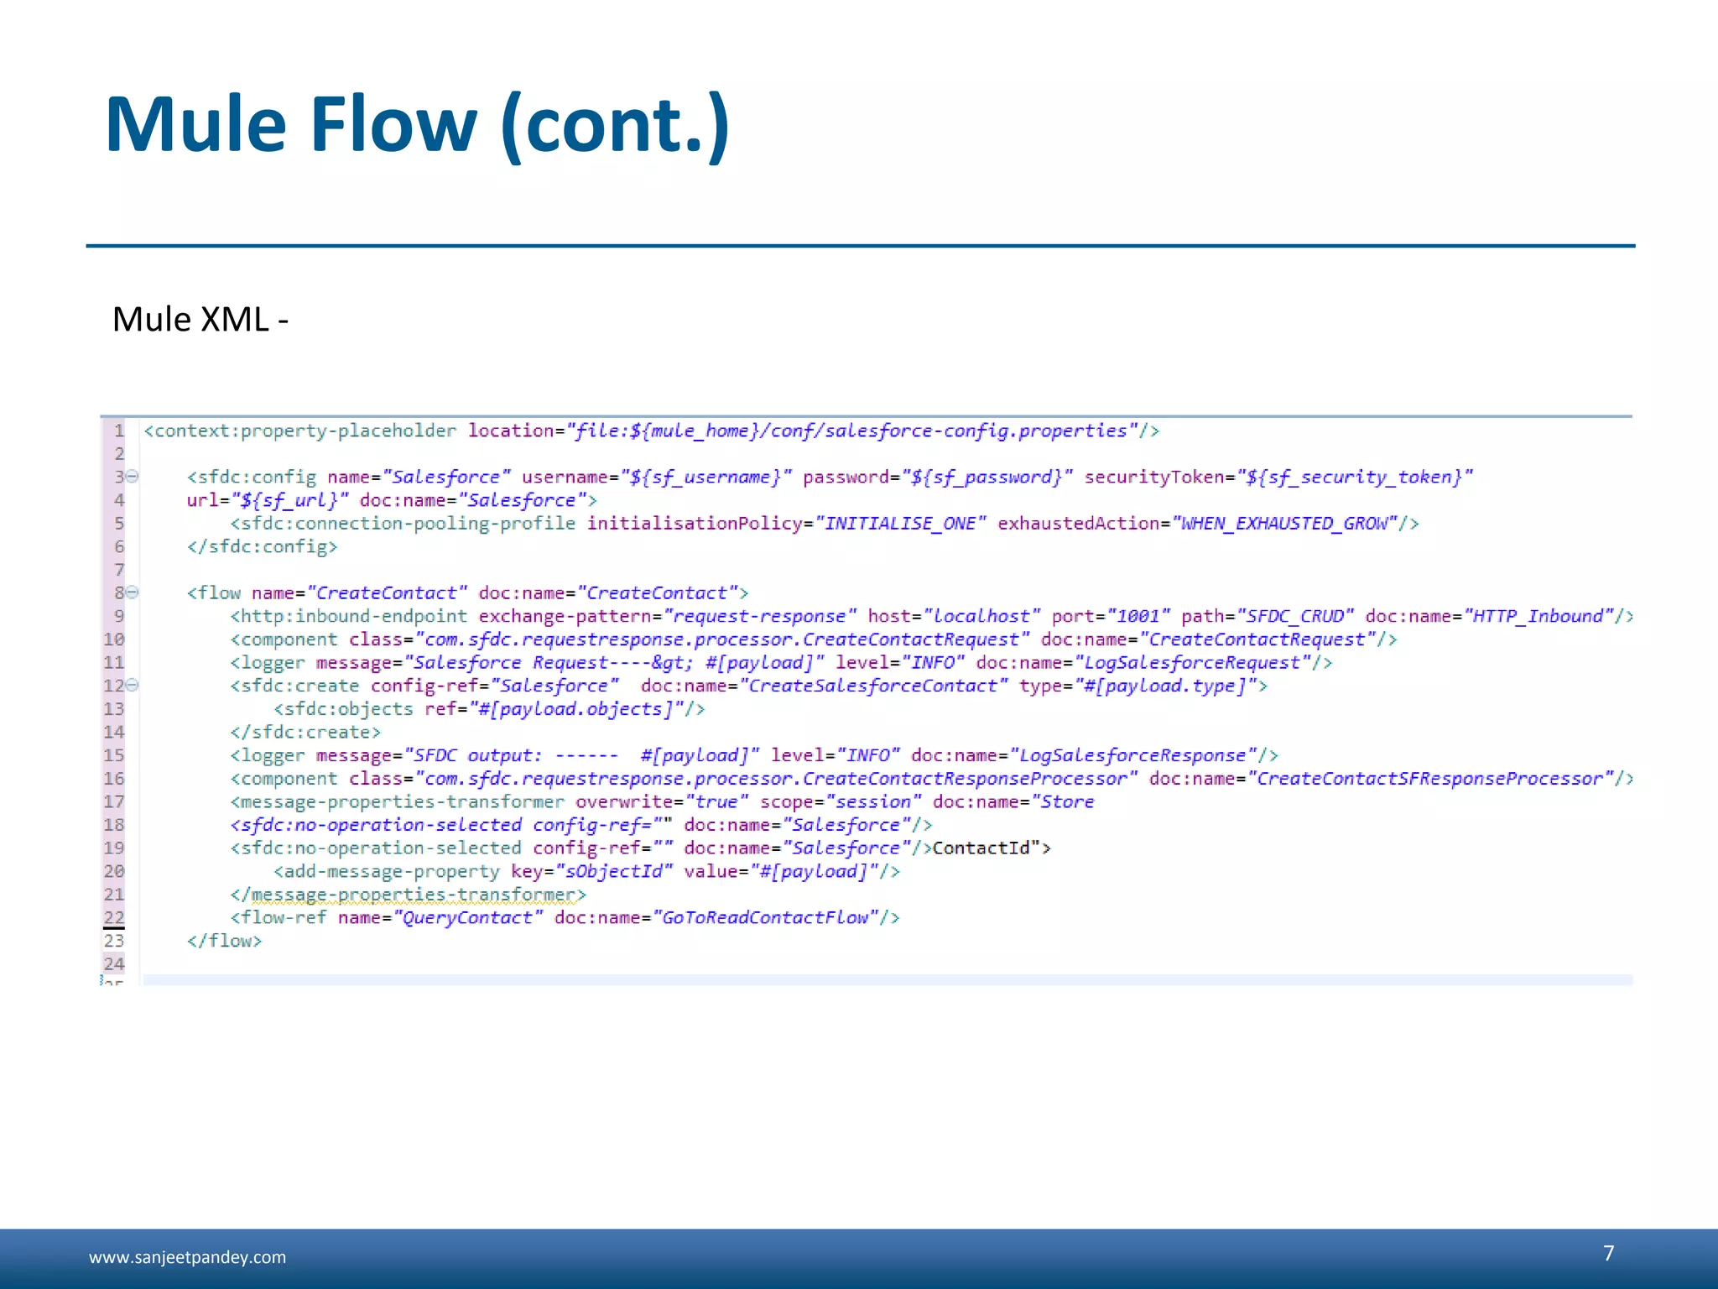Click the context:property-placeholder tag on line 1

(x=300, y=431)
